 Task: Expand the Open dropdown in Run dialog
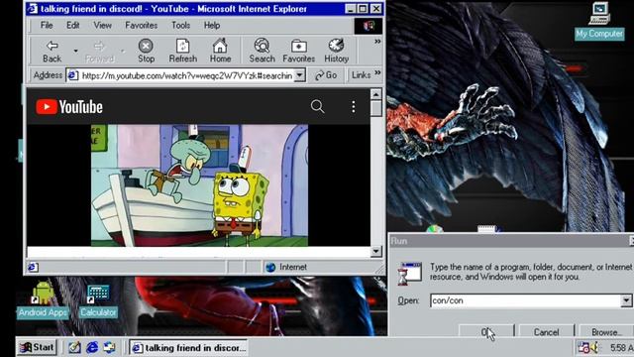coord(626,300)
